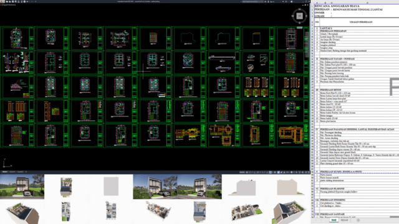
Task: Click Excel next-sheet navigation arrow
Action: point(322,220)
